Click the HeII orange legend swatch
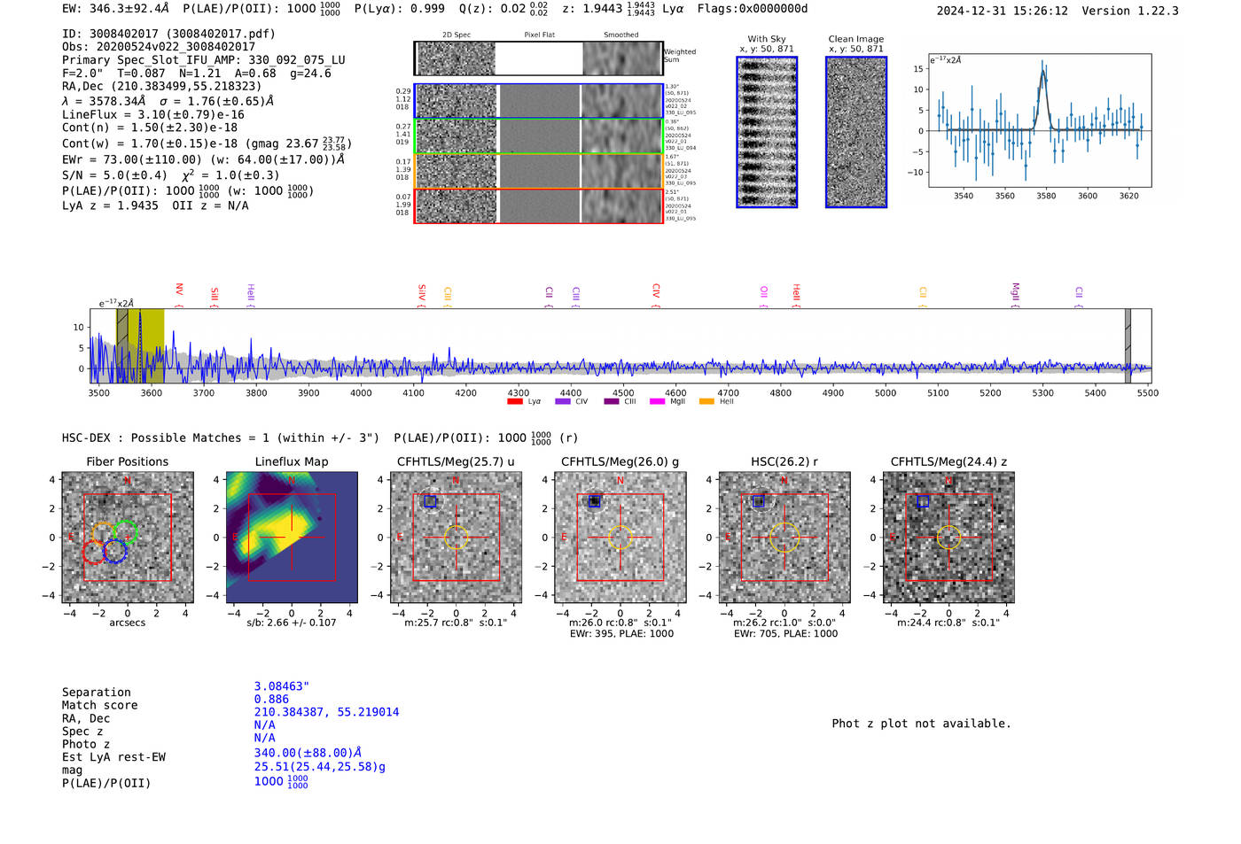Screen dimensions: 1241x844 706,401
